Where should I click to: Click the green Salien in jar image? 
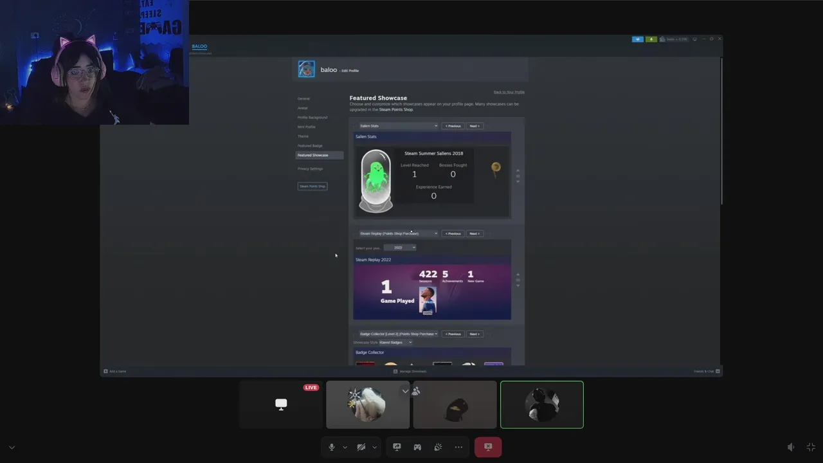[375, 181]
